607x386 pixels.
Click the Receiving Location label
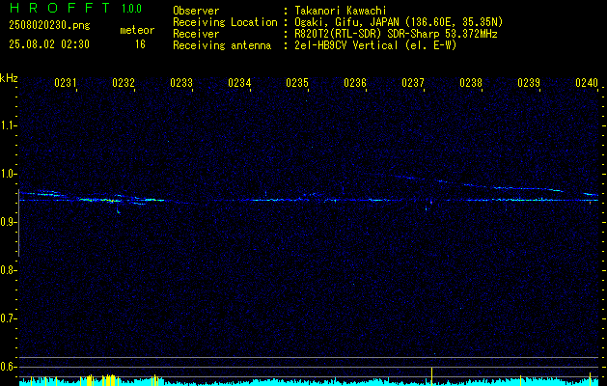coord(225,22)
